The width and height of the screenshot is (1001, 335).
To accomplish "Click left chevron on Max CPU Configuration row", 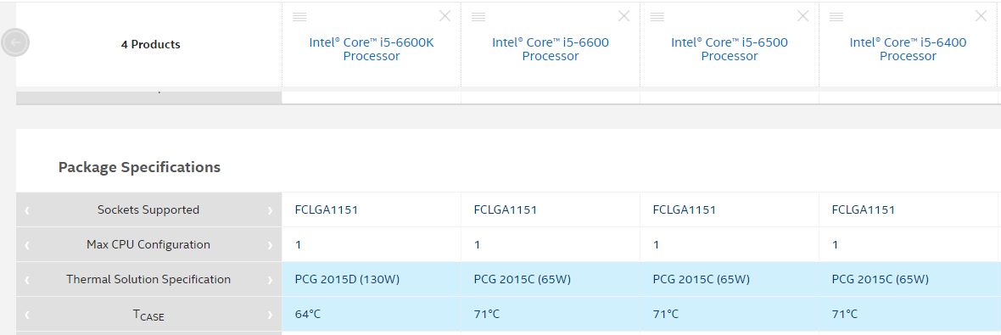I will pyautogui.click(x=27, y=245).
